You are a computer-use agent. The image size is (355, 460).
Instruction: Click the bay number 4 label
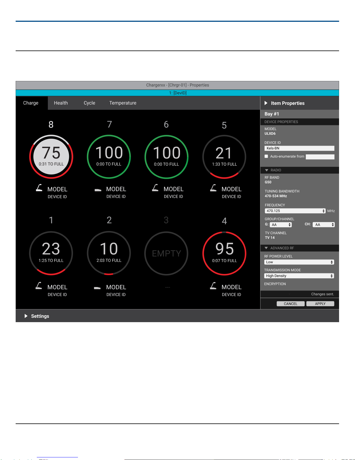224,221
